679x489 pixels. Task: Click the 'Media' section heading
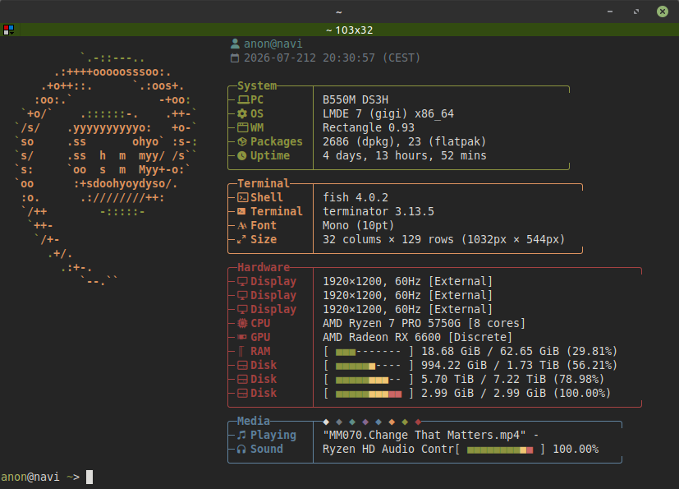click(254, 421)
